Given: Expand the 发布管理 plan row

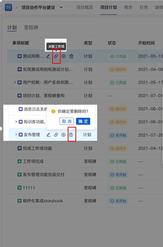Looking at the screenshot, I should [x=16, y=135].
